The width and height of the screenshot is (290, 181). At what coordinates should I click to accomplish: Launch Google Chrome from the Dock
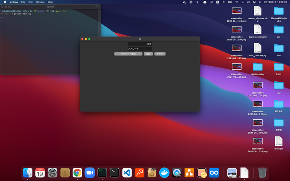point(77,173)
